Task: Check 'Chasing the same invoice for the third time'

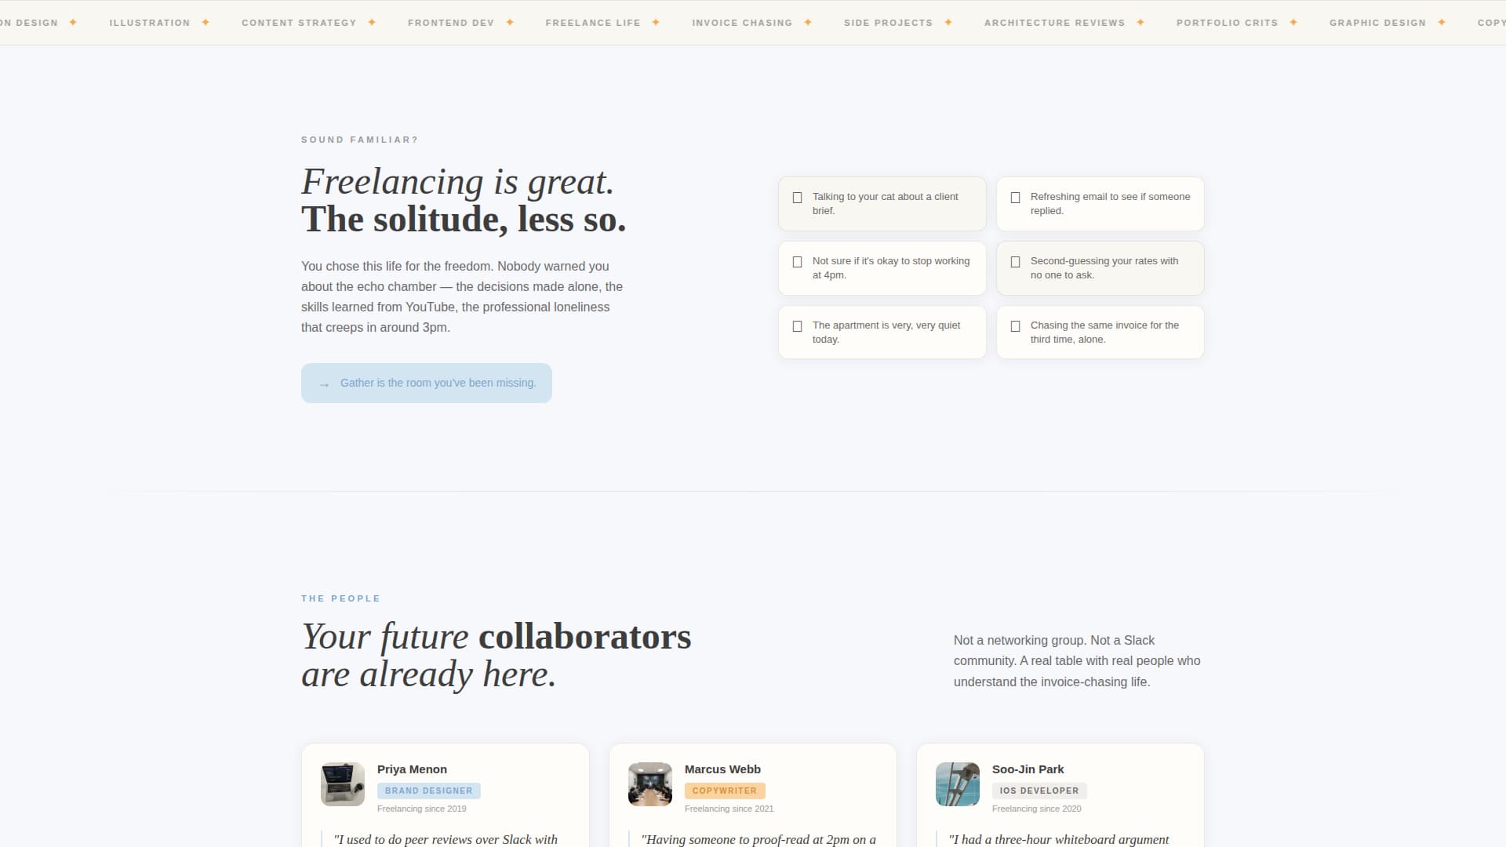Action: click(1016, 326)
